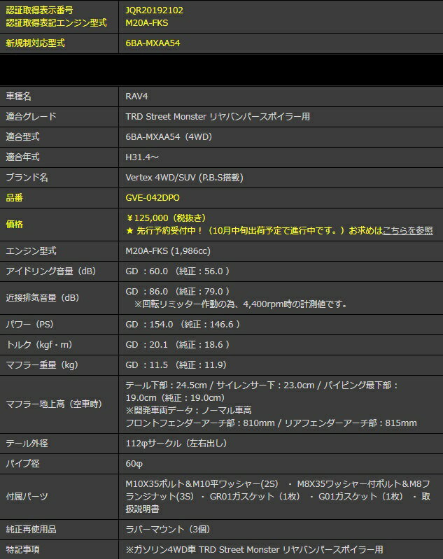Select the RAV4 vehicle name cell
This screenshot has height=559, width=443.
[x=136, y=97]
